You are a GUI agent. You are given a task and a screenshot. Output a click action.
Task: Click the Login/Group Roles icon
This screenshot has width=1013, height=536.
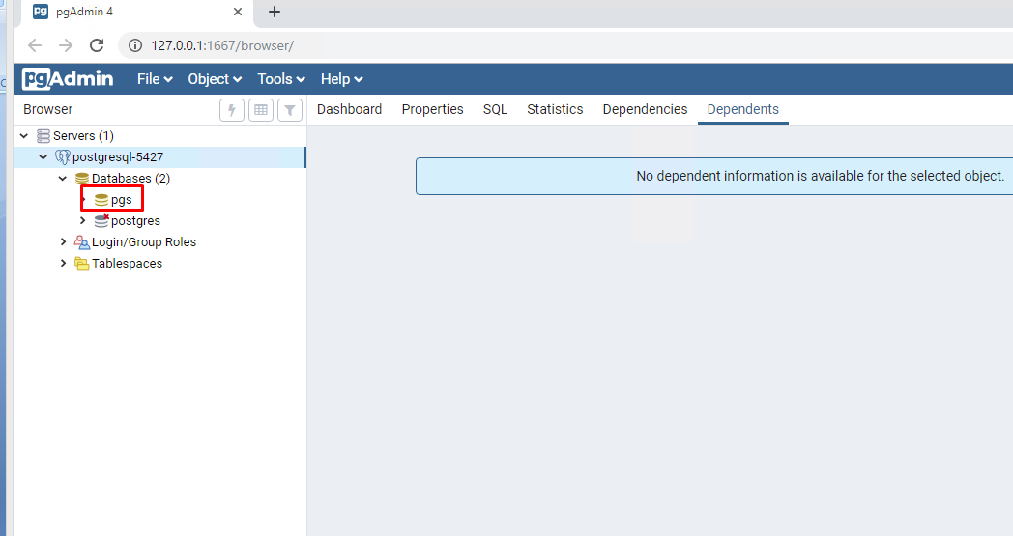[x=82, y=242]
